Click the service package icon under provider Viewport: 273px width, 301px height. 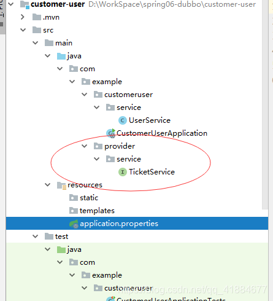pyautogui.click(x=110, y=159)
